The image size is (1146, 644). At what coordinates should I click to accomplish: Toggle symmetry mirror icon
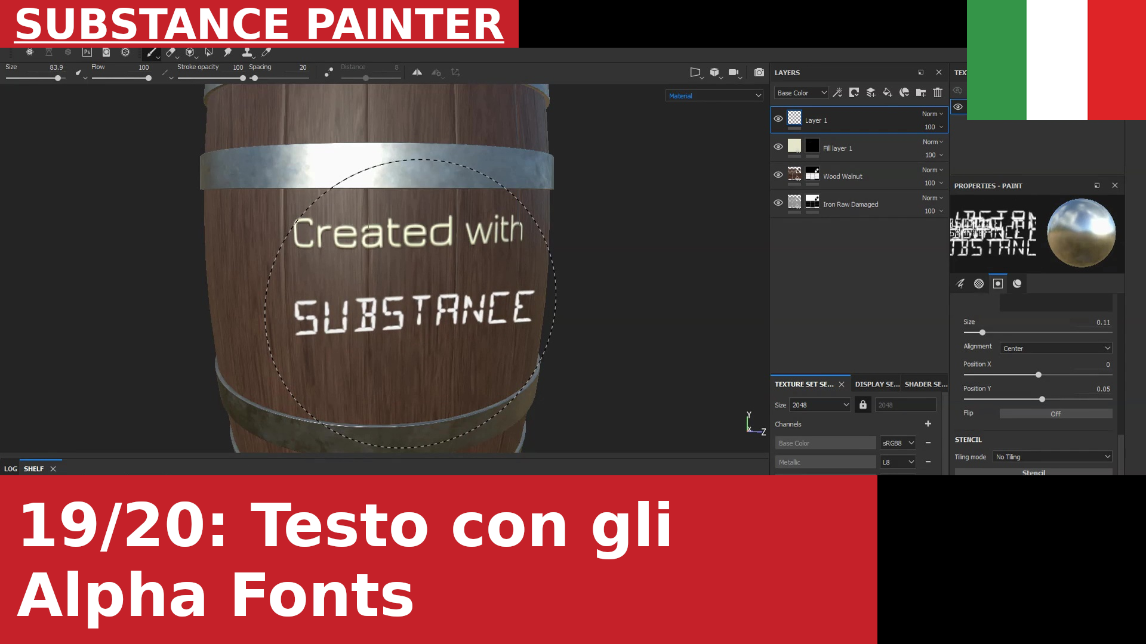coord(417,72)
